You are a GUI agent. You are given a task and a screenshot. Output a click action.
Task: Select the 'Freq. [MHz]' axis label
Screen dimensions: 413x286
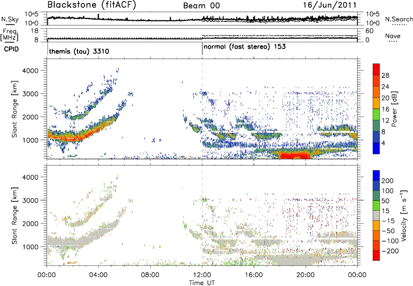click(x=9, y=35)
